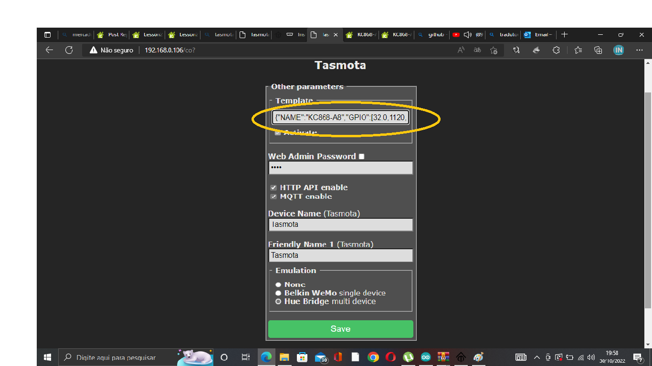Reload the current page
The width and height of the screenshot is (652, 366).
click(x=69, y=50)
